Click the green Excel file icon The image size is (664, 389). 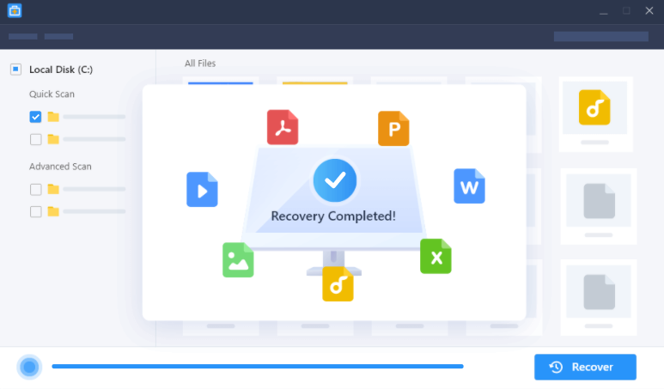436,256
